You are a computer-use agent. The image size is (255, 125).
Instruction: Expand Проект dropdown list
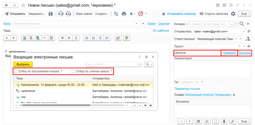tap(240, 46)
